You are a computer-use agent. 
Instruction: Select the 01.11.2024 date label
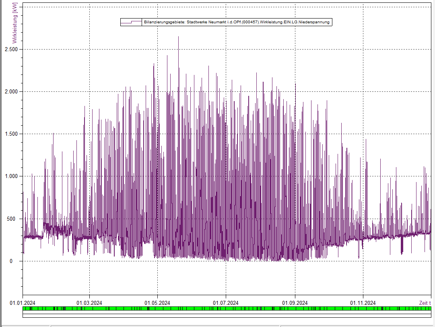pos(363,303)
